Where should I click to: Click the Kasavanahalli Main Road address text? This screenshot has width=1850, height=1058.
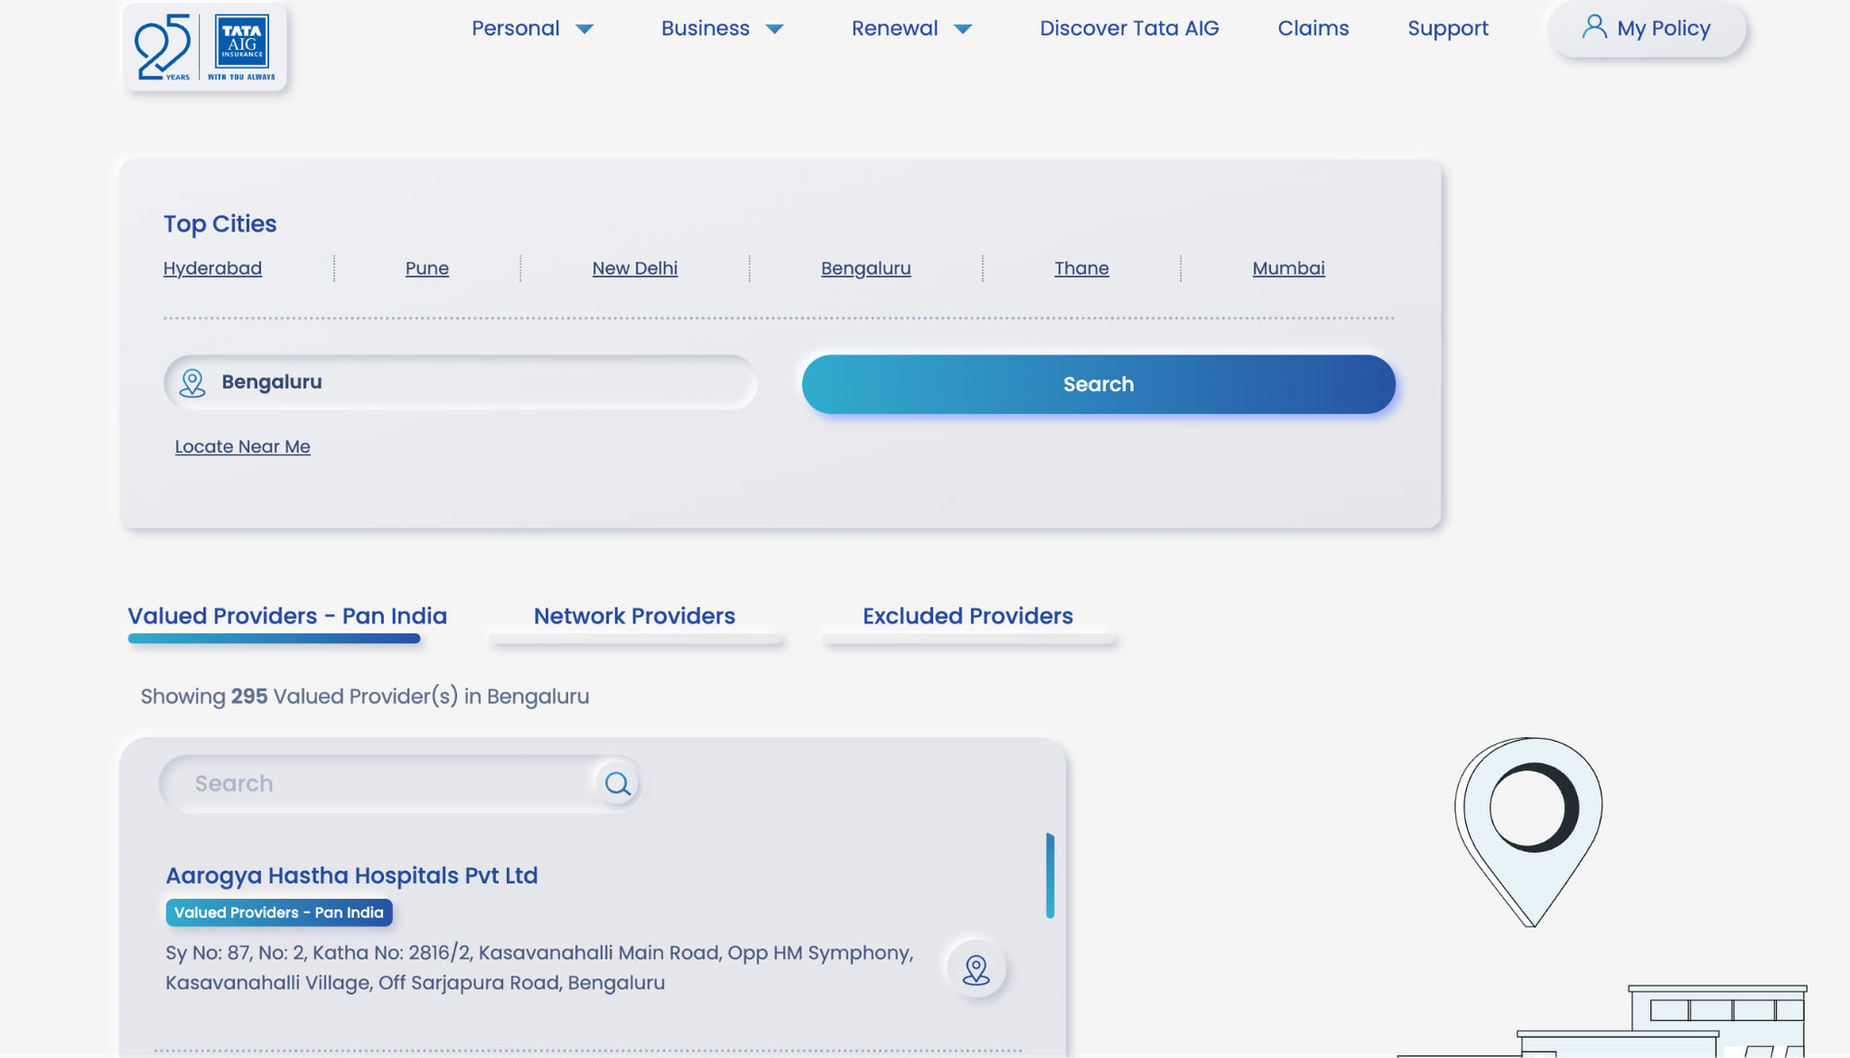click(539, 967)
